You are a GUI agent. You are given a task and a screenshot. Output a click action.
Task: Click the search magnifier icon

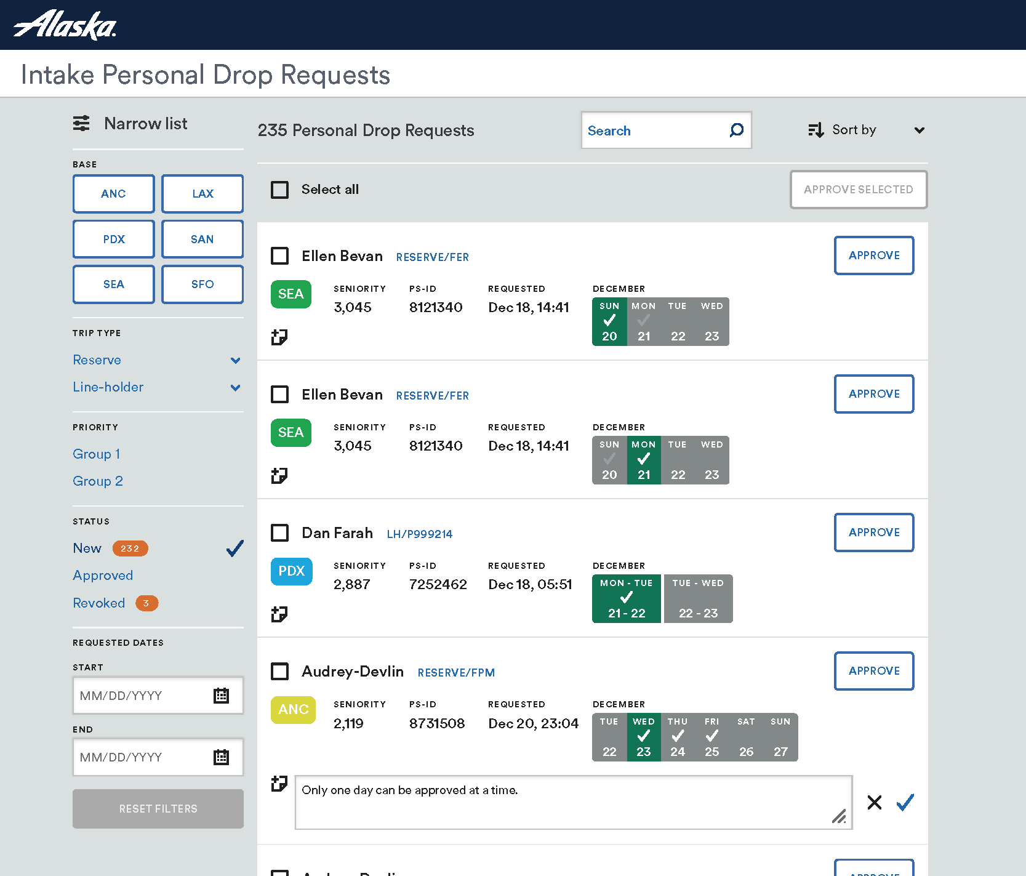tap(736, 130)
